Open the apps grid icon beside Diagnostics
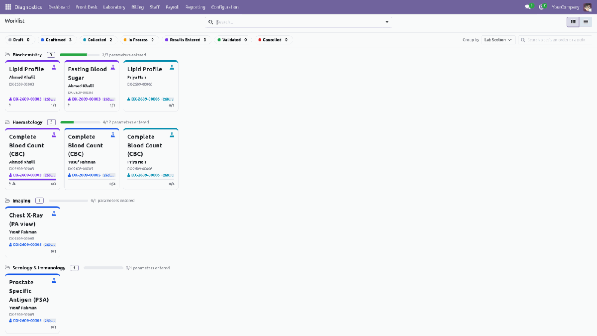 8,7
